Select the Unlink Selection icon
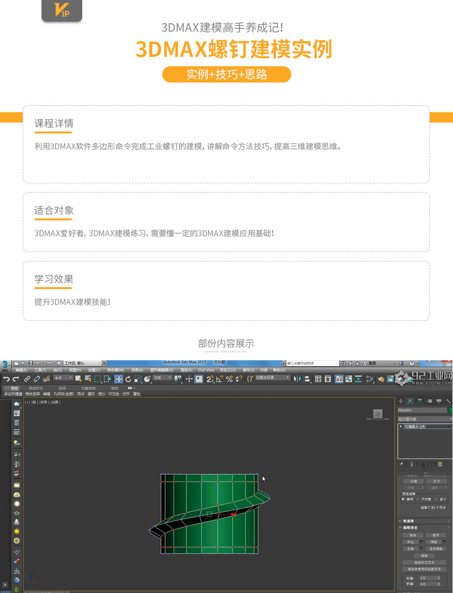453x593 pixels. 37,379
